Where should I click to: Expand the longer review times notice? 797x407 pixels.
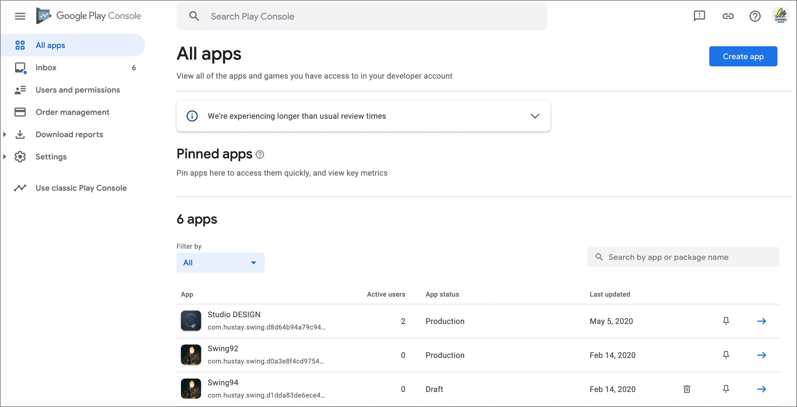535,116
